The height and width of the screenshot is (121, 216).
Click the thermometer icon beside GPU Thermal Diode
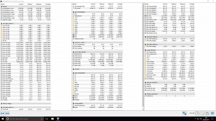(145, 6)
